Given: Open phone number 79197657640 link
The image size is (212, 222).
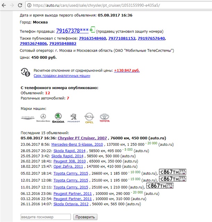Looking at the screenshot, I should click(x=151, y=39).
